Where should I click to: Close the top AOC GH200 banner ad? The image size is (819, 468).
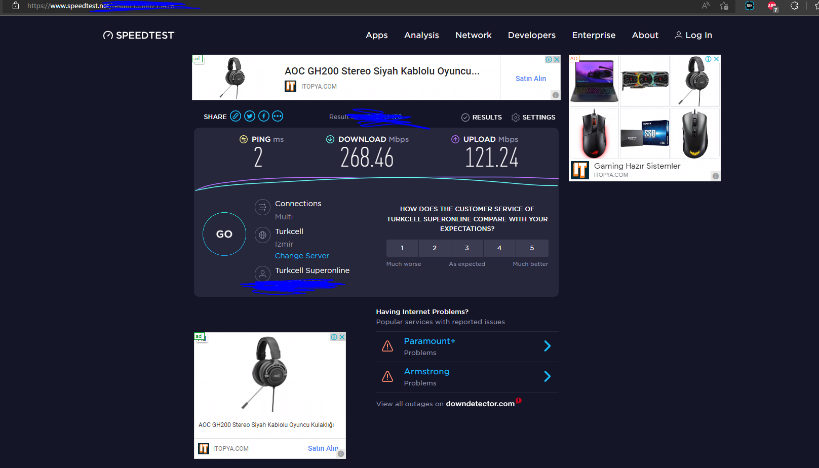click(x=557, y=59)
